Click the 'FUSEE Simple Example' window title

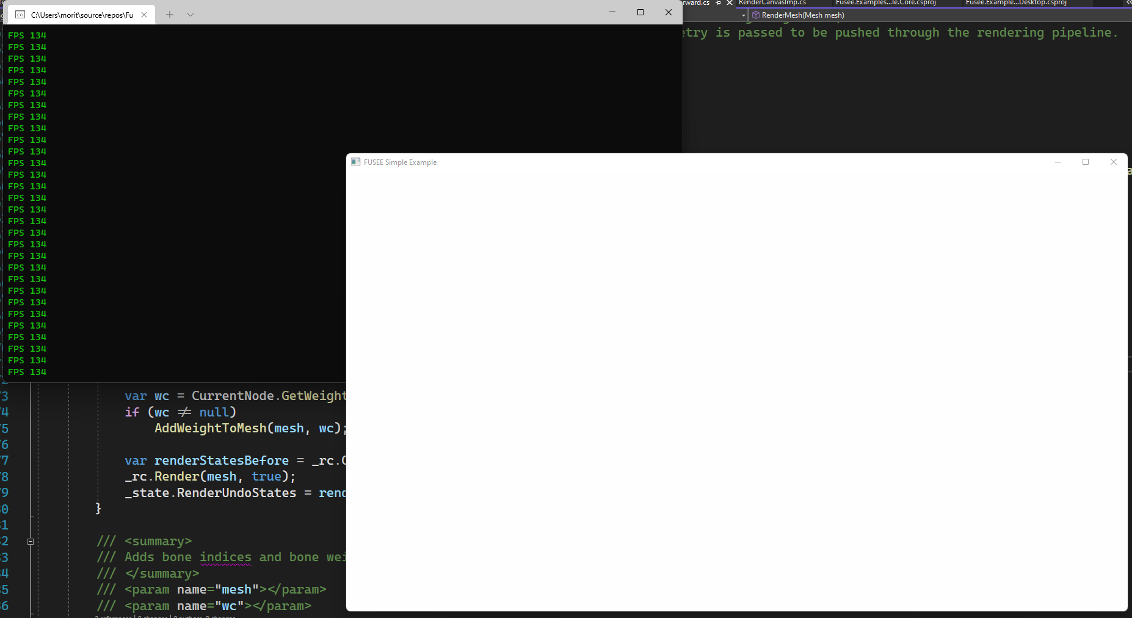400,162
